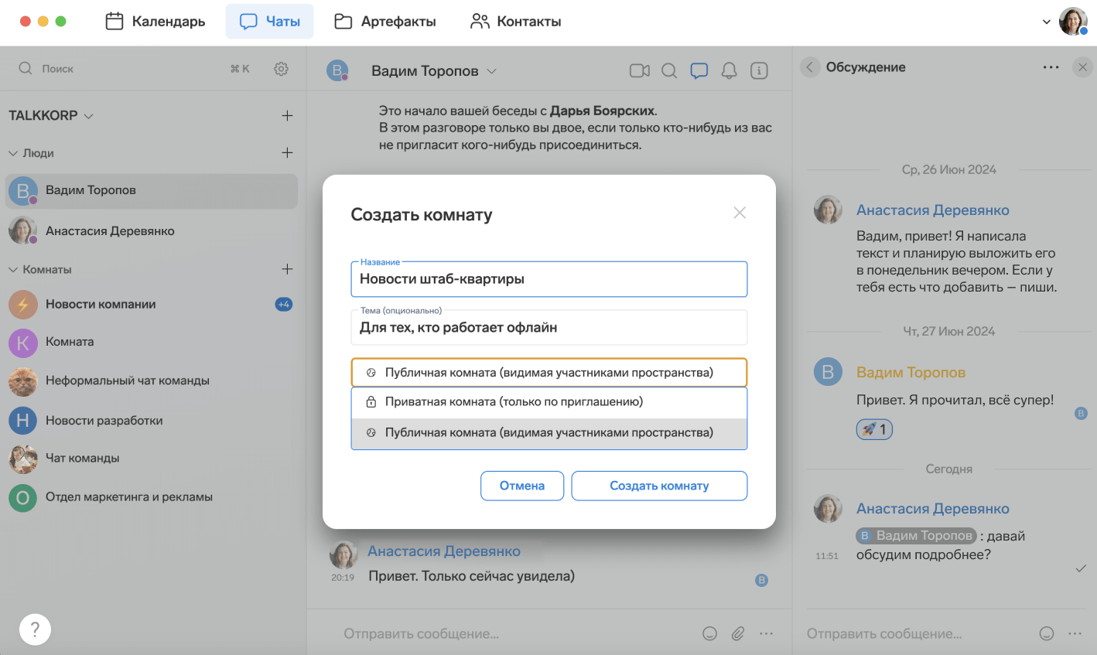Focus the Название input field
1097x655 pixels.
(549, 279)
